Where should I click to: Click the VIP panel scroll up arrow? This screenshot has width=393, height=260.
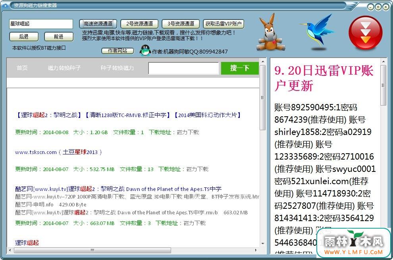point(383,62)
